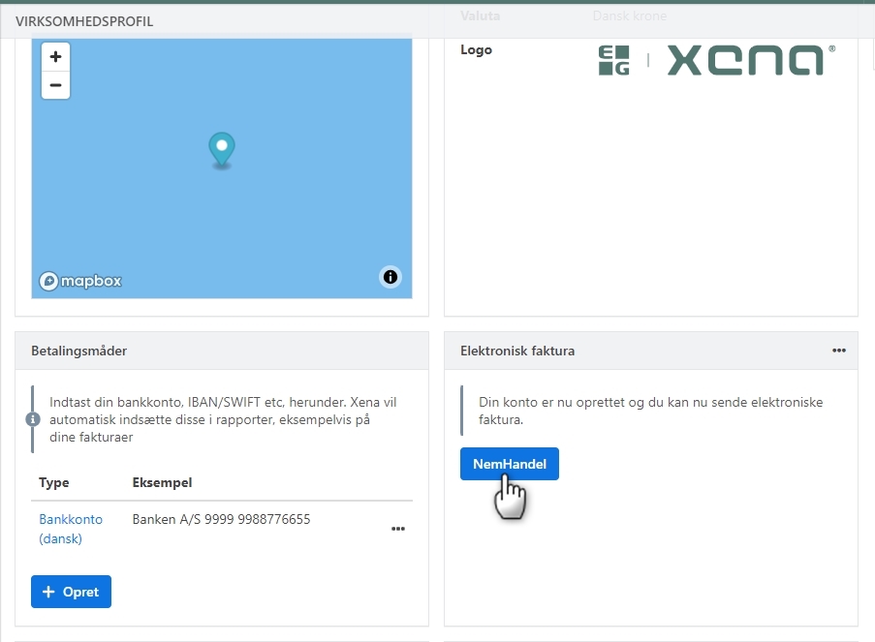Click the location pin on the map

(x=222, y=148)
